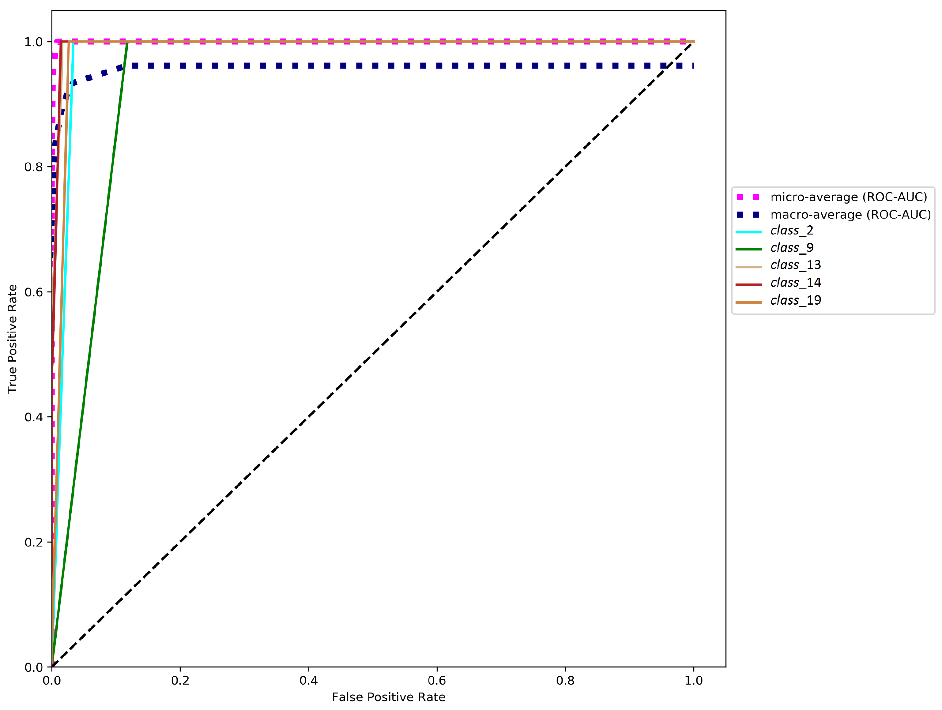
Task: Click the micro-average (ROC-AUC) legend label
Action: click(x=849, y=197)
